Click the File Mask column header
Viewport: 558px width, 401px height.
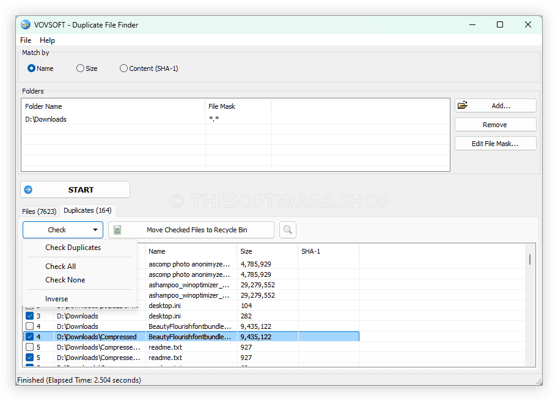tap(238, 106)
